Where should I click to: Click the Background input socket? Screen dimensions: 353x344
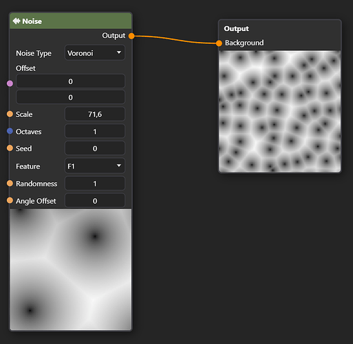(219, 43)
